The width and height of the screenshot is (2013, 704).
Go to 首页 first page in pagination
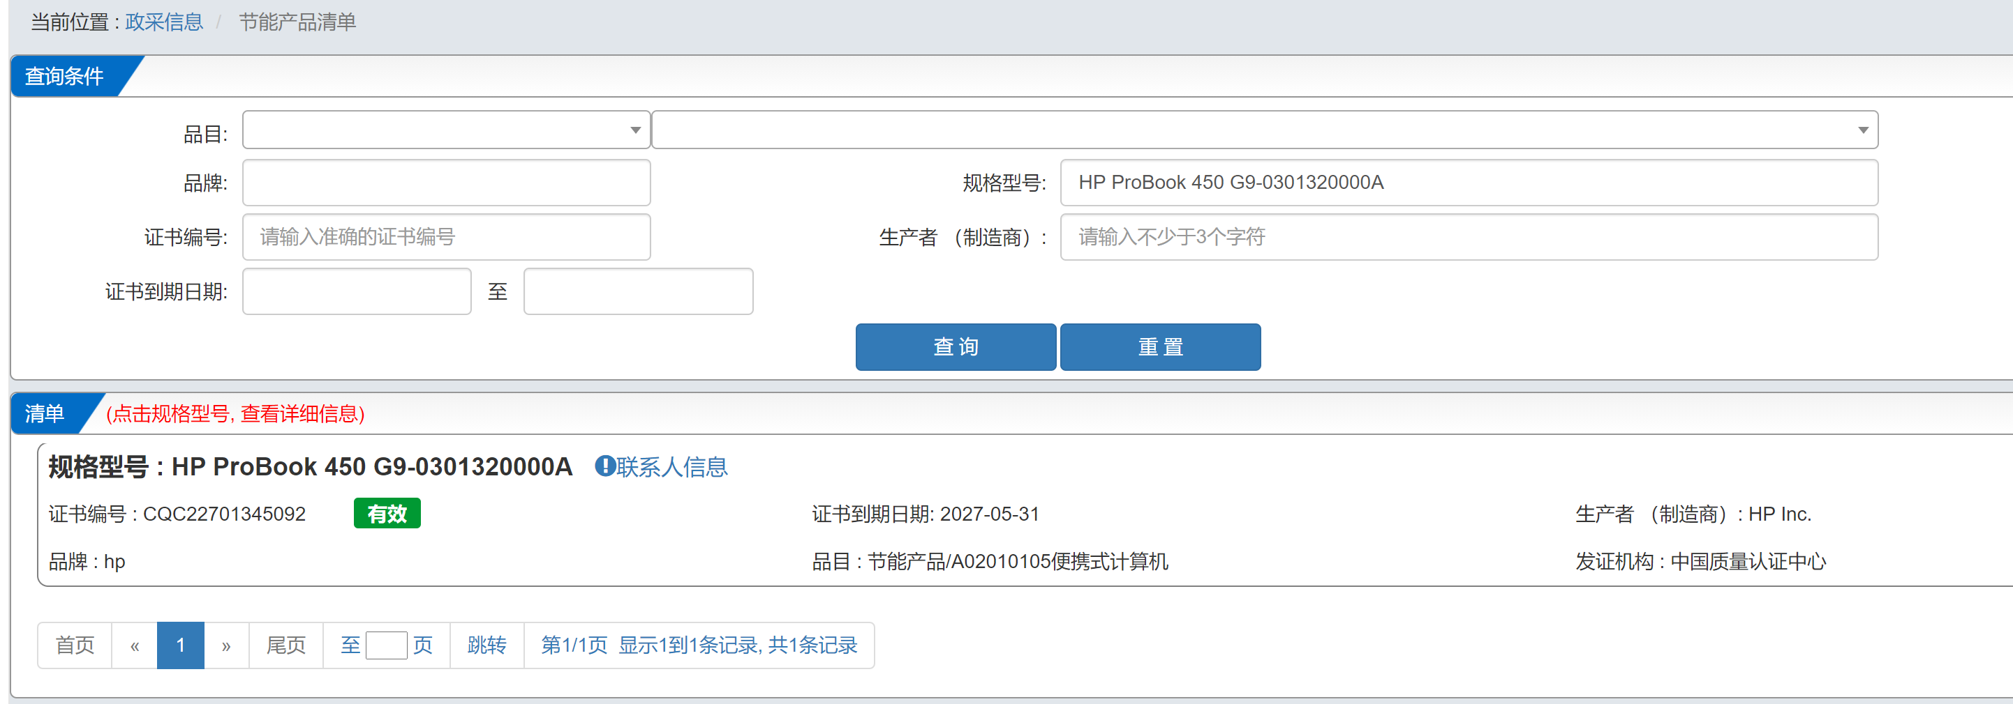(x=75, y=645)
